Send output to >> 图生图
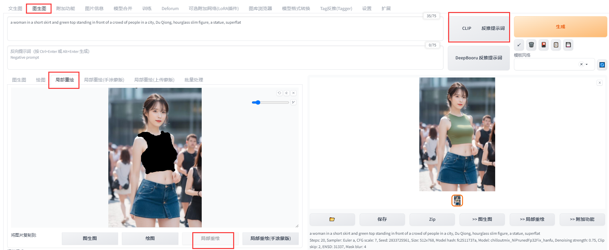Screen dimensions: 609x250 [482, 220]
